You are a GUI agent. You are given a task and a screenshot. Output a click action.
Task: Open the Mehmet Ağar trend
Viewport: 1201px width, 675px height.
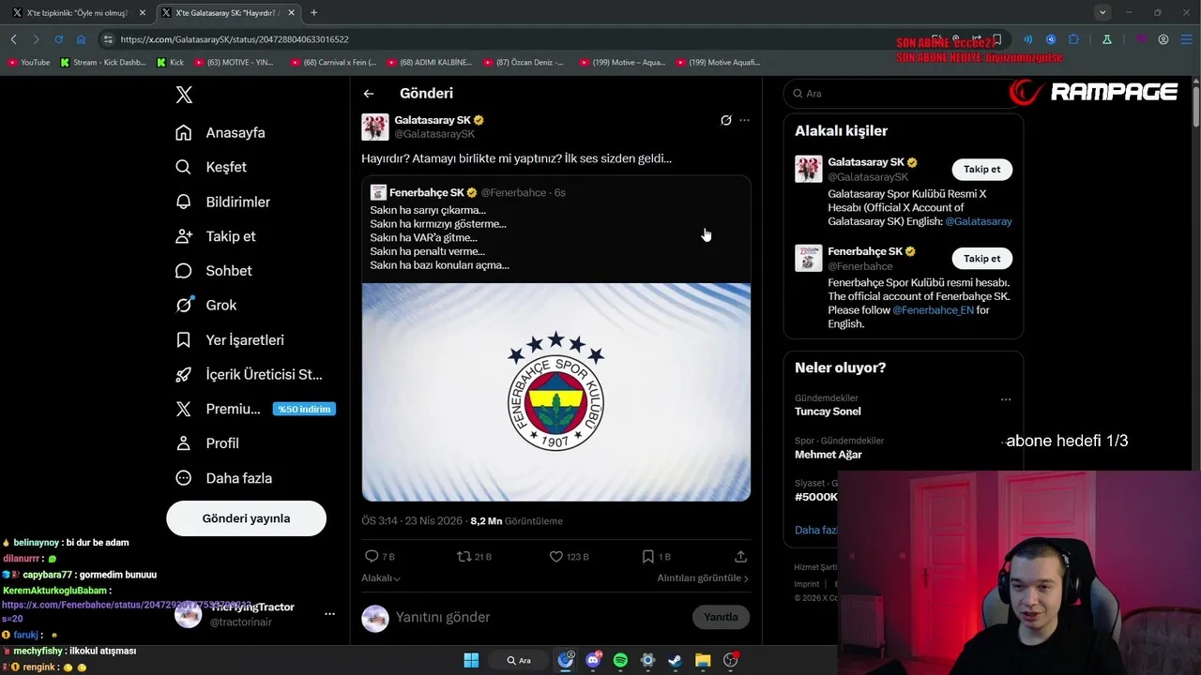[x=829, y=455]
